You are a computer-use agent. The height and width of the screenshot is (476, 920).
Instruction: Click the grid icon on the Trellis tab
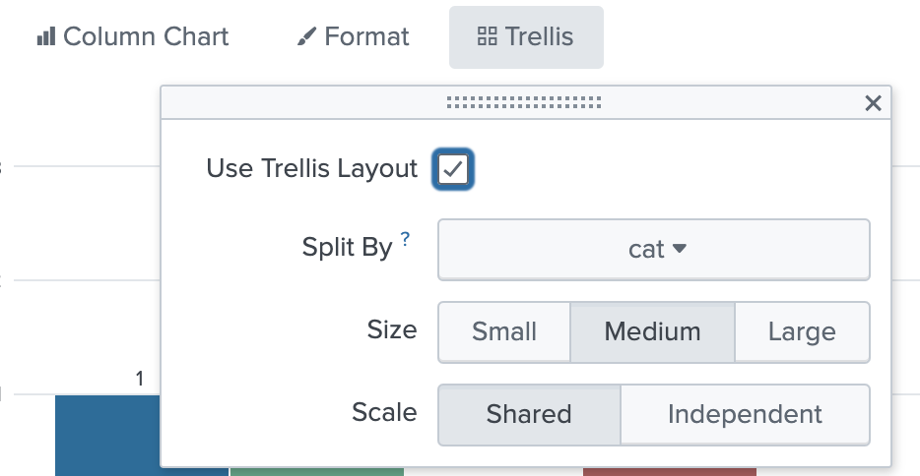(x=487, y=36)
